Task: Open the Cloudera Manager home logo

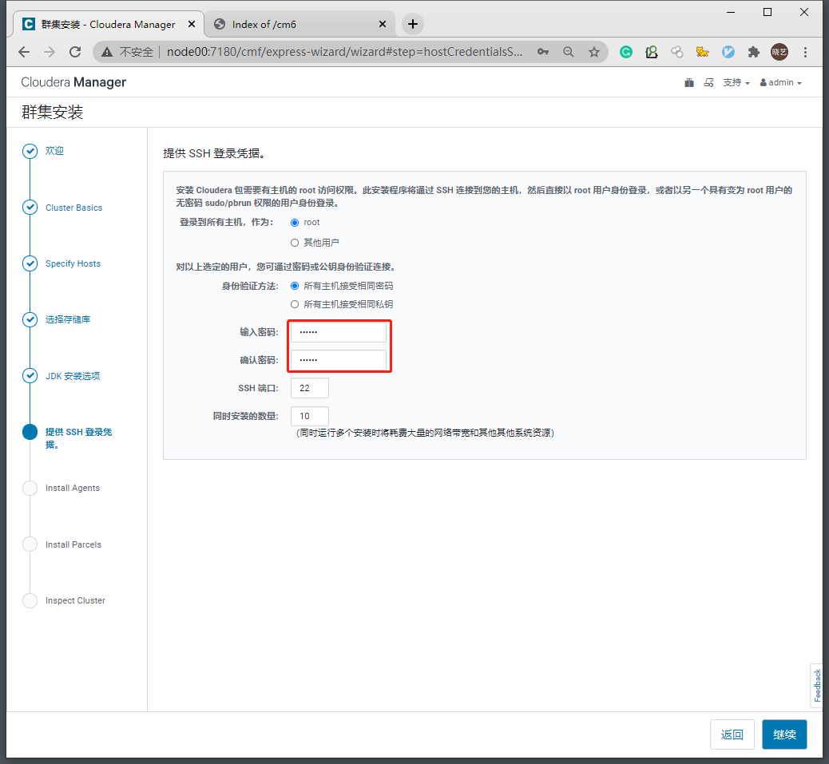Action: pos(73,82)
